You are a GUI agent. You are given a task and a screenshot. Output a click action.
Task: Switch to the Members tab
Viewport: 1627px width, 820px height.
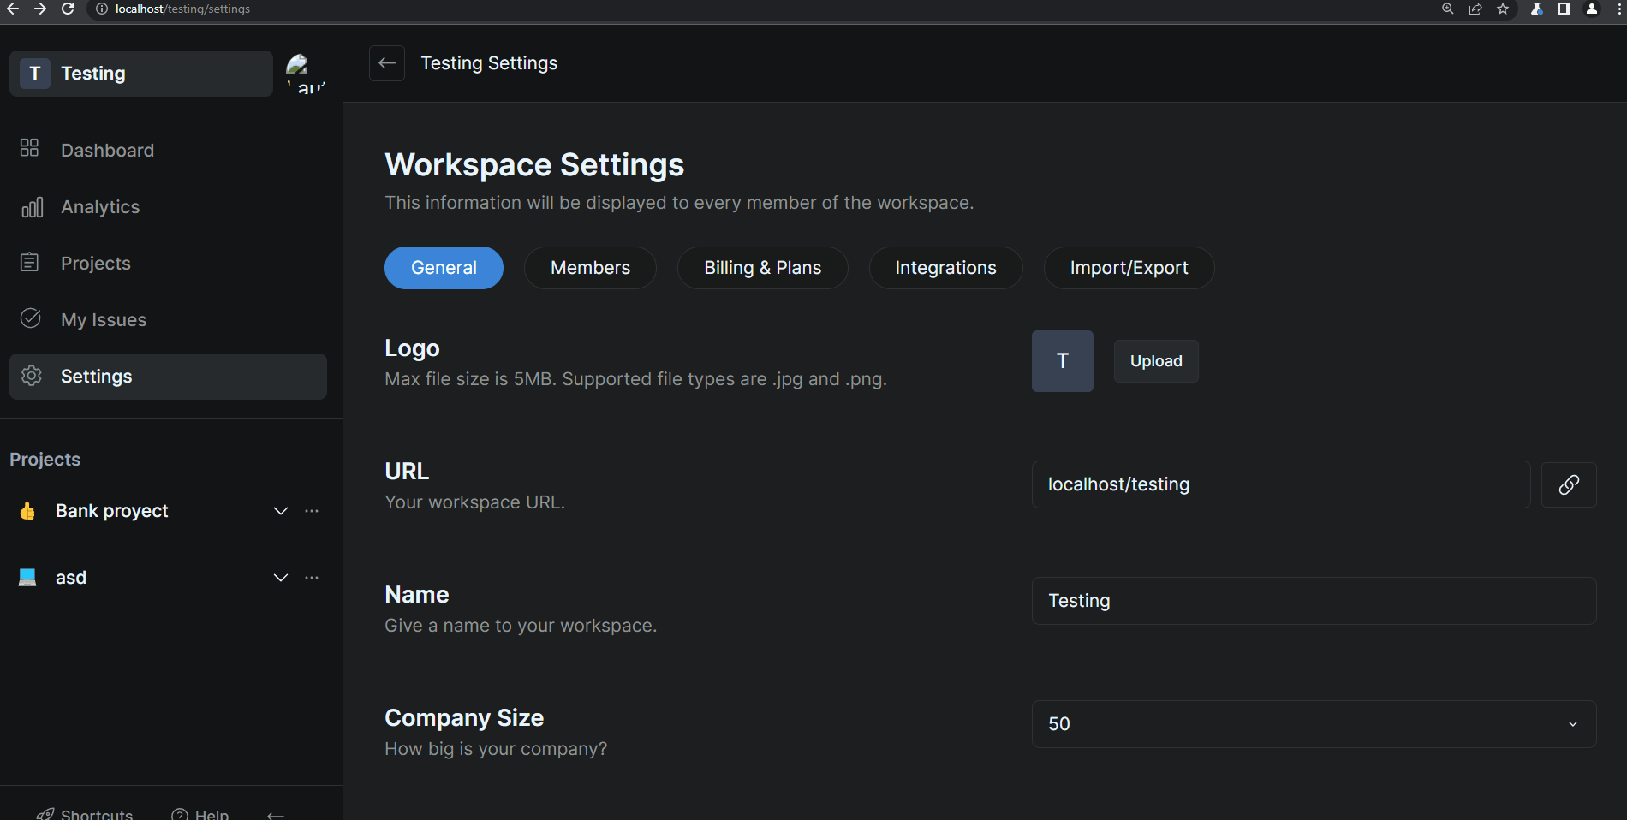[x=590, y=268]
